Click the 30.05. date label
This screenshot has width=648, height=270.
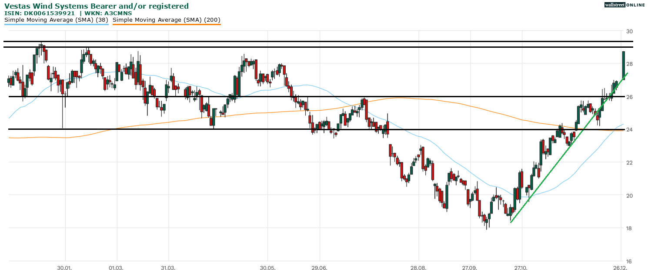tap(268, 267)
